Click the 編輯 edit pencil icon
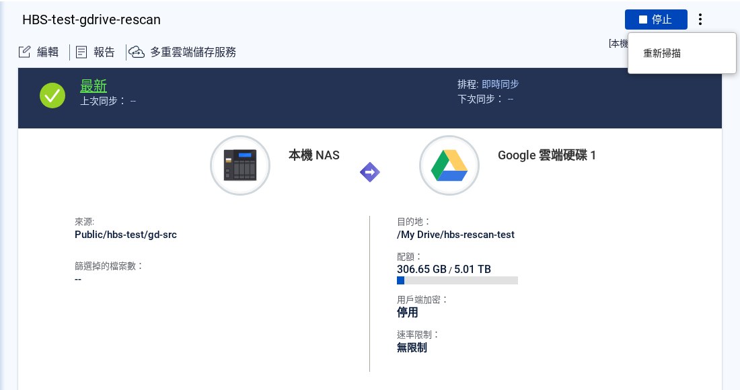 tap(24, 52)
